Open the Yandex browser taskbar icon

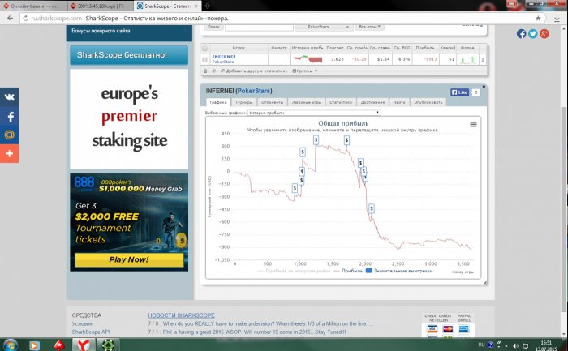tap(84, 345)
